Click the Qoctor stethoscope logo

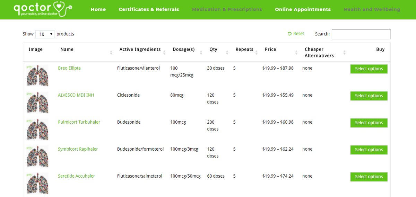pos(43,9)
